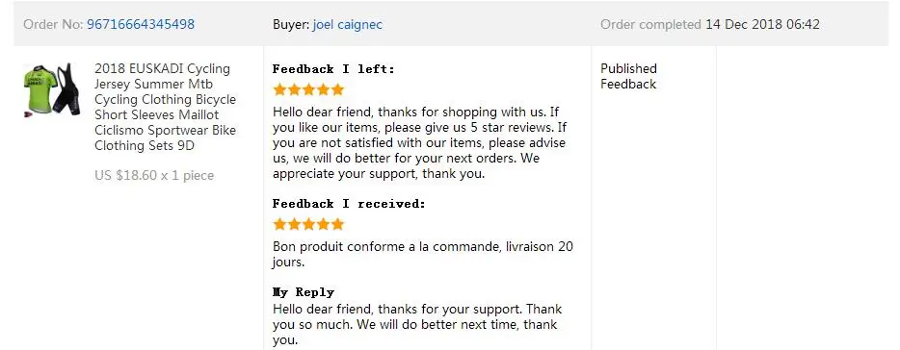Image resolution: width=900 pixels, height=350 pixels.
Task: Click third star under Feedback I left
Action: pyautogui.click(x=308, y=90)
